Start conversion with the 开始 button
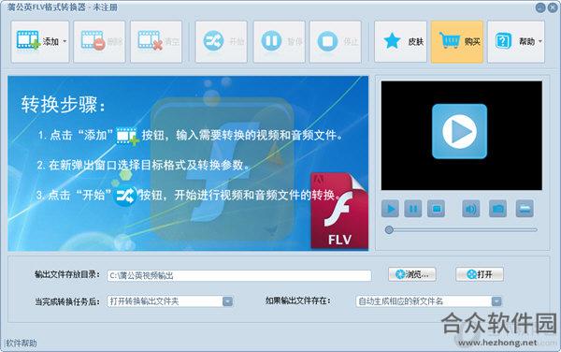The width and height of the screenshot is (561, 352). [x=221, y=41]
